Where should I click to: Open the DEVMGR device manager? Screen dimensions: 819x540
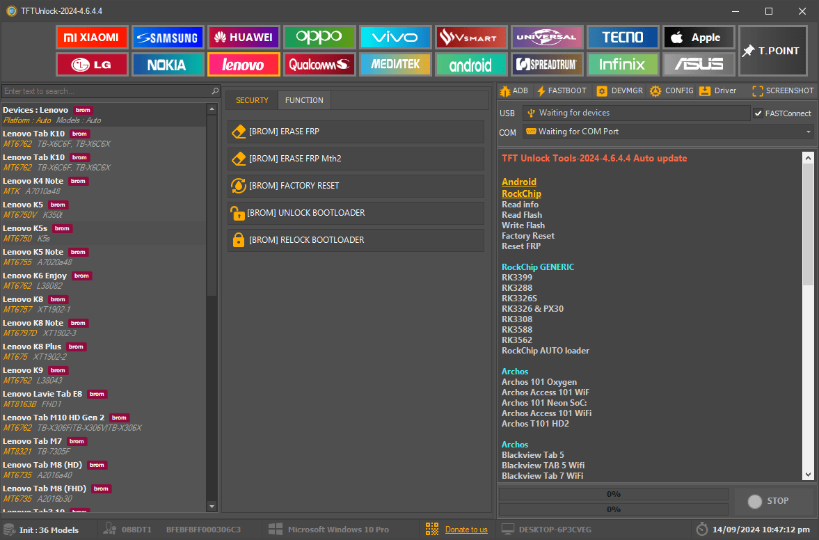pyautogui.click(x=619, y=90)
